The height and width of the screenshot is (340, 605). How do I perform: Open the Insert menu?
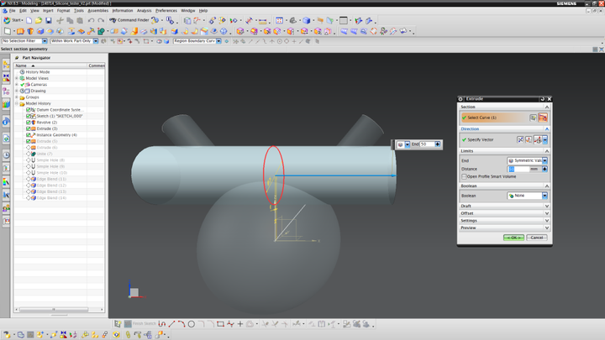click(48, 11)
